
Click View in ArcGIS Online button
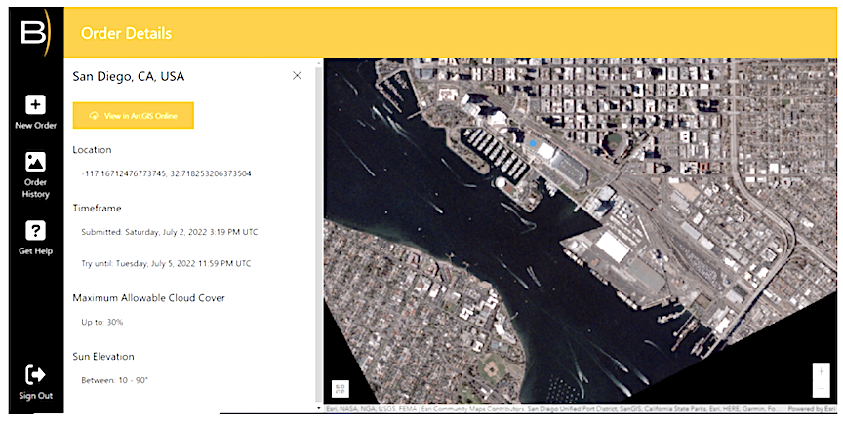point(134,115)
